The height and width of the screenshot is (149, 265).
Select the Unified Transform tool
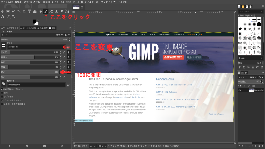point(30,11)
